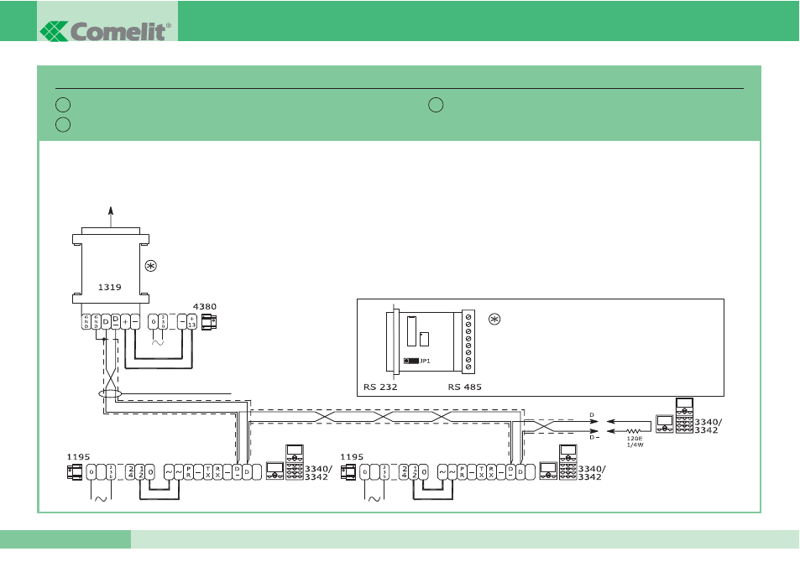Click the monitor icon next to the 120E resistor
This screenshot has height=567, width=800.
click(664, 424)
